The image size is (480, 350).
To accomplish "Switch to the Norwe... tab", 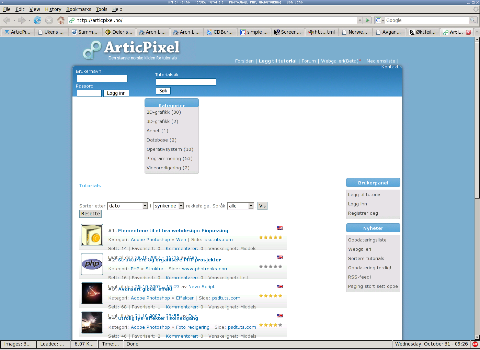I will (355, 32).
